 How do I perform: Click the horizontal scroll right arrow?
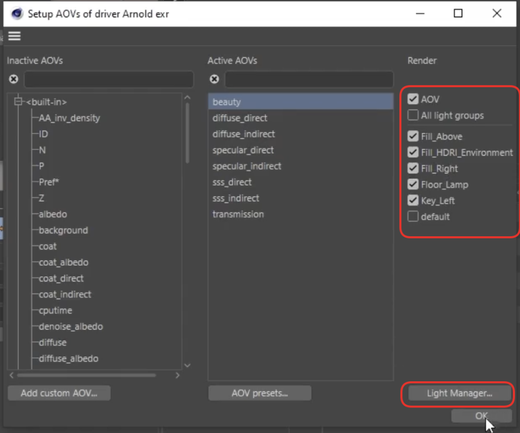(x=177, y=375)
